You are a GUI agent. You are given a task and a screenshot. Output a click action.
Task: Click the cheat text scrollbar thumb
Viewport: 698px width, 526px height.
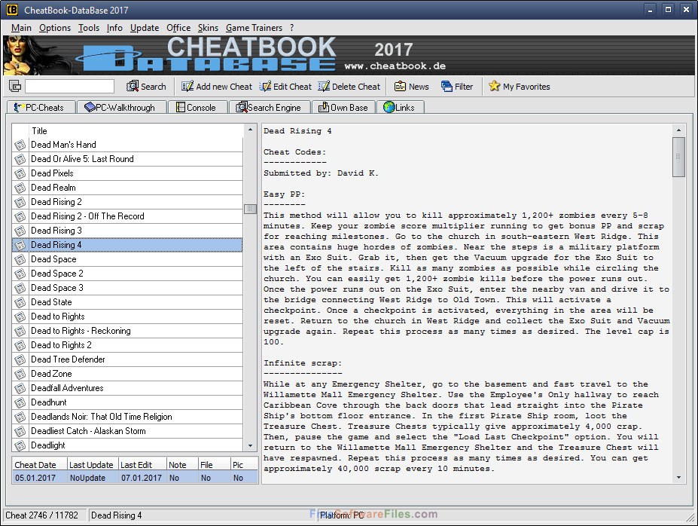[x=678, y=157]
